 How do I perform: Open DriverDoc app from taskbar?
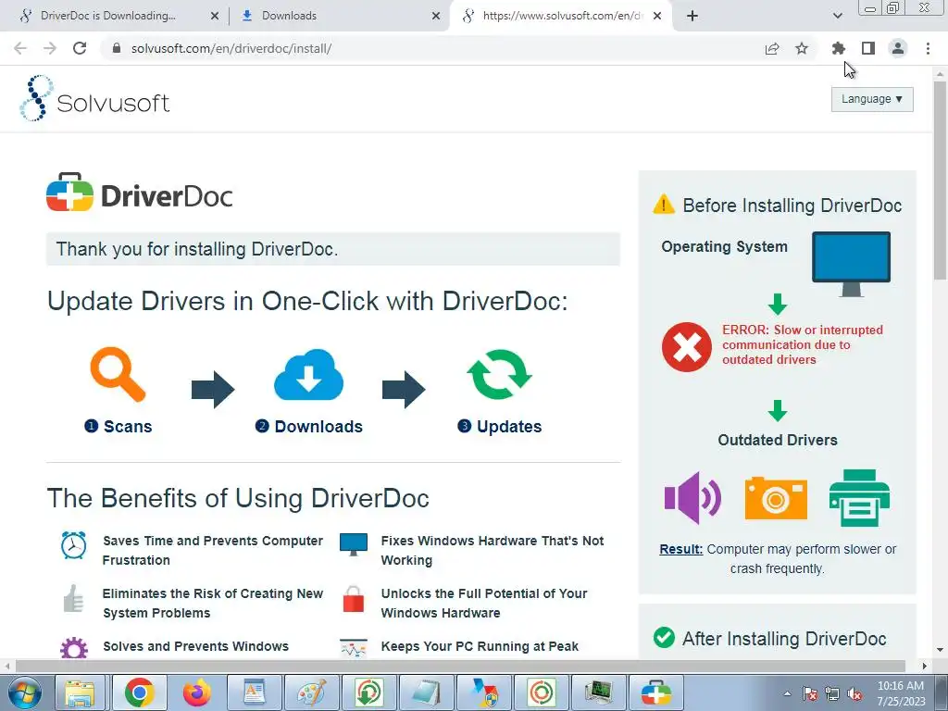tap(656, 692)
